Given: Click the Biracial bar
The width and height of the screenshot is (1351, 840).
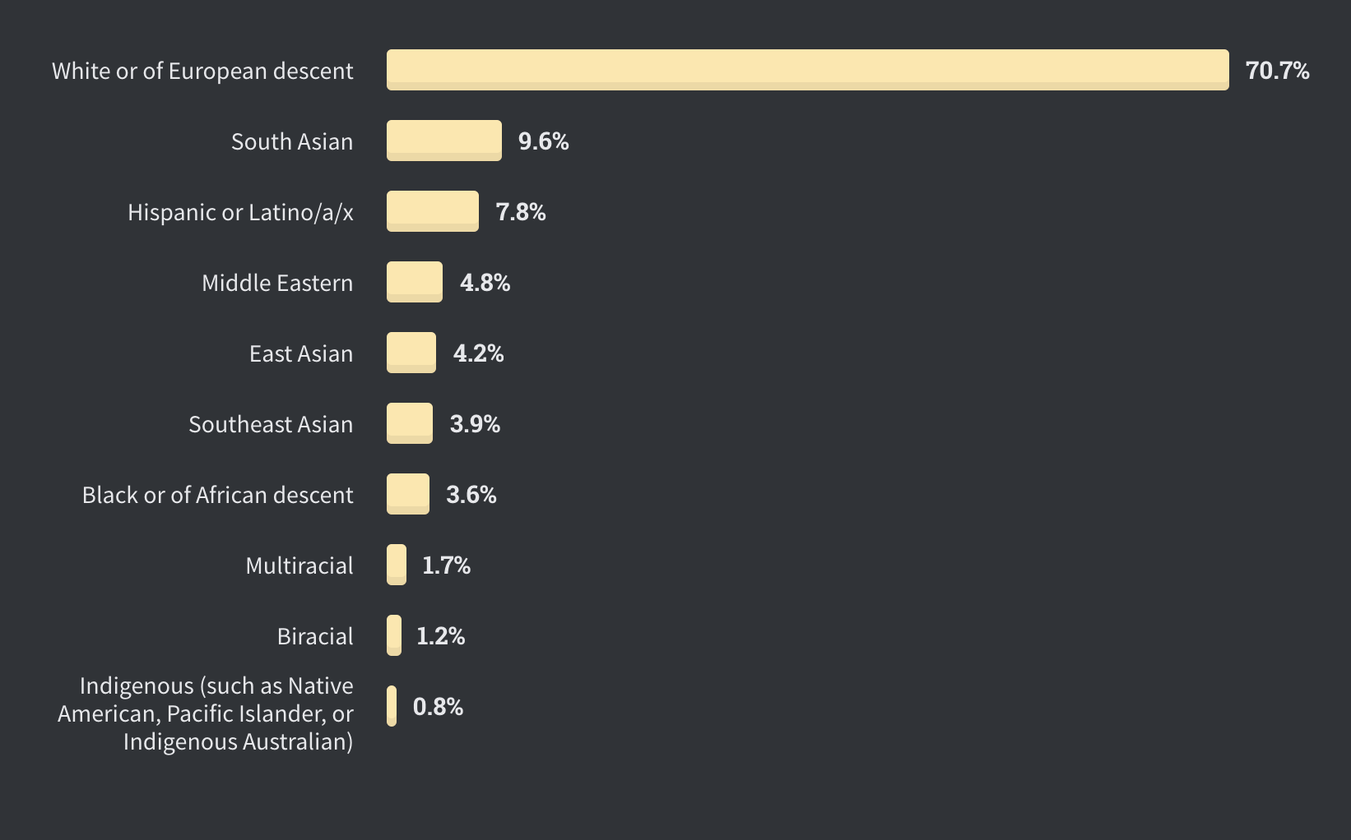Looking at the screenshot, I should pyautogui.click(x=394, y=635).
